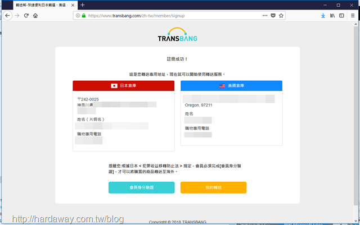
Task: Open page actions three-dot menu in address bar
Action: (265, 16)
